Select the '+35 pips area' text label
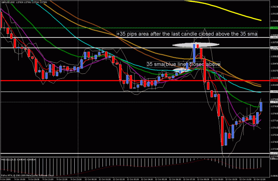This screenshot has height=181, width=278. [x=187, y=34]
